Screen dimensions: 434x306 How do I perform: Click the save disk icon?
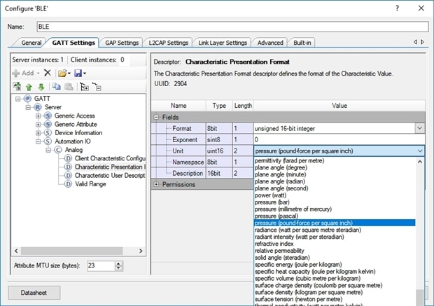point(78,73)
